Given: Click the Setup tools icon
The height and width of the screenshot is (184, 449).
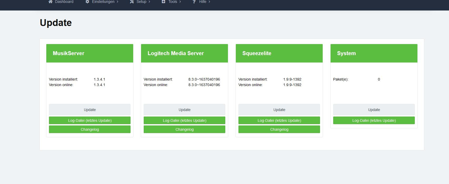Looking at the screenshot, I should coord(132,2).
